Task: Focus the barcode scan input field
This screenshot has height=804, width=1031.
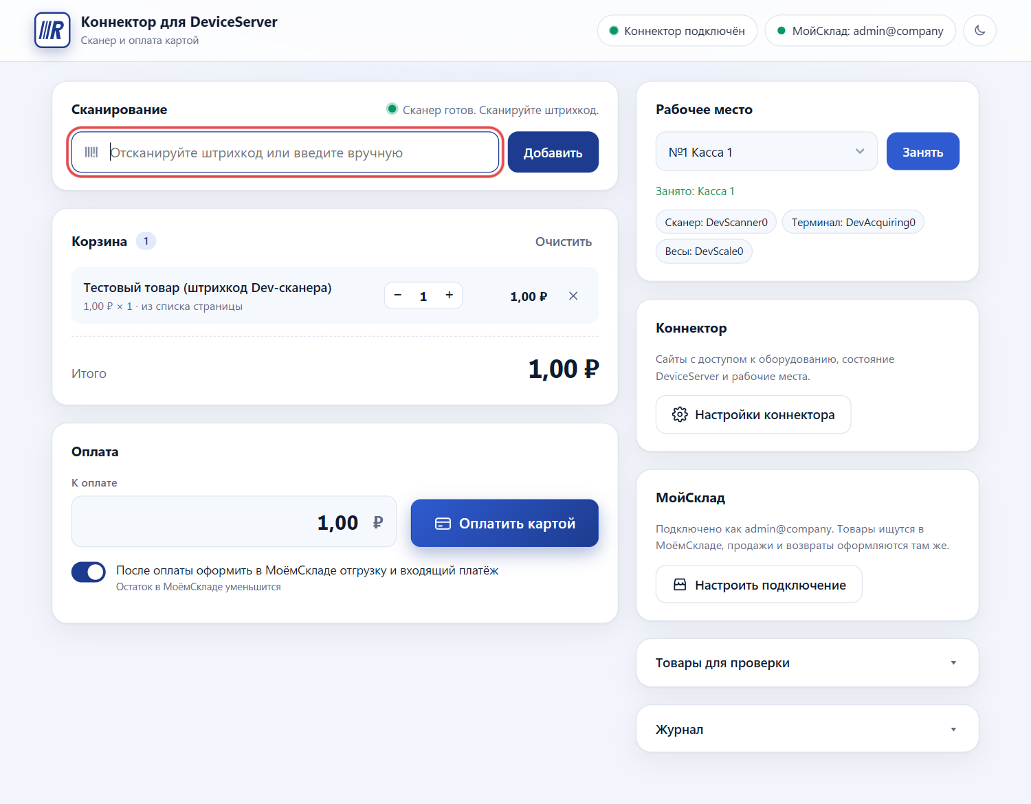Action: pyautogui.click(x=285, y=153)
